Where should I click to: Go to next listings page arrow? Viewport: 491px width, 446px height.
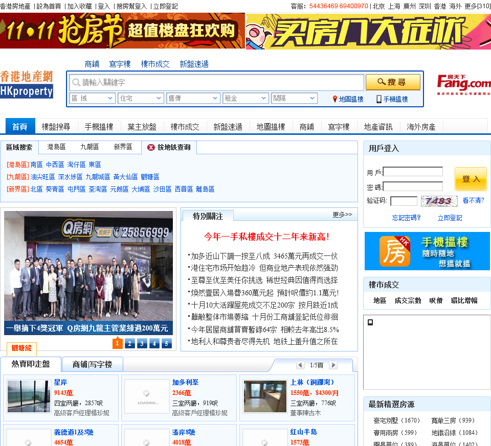333,365
